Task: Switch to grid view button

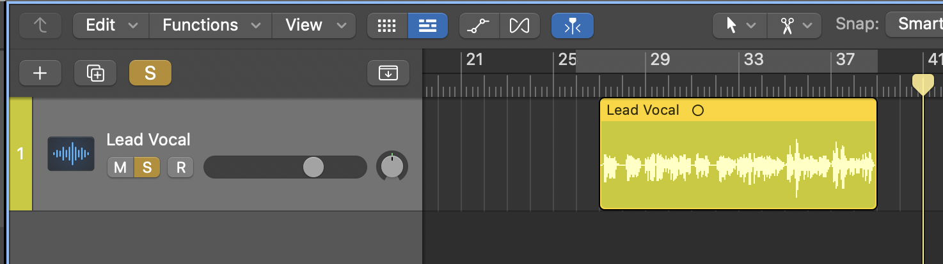Action: click(x=386, y=26)
